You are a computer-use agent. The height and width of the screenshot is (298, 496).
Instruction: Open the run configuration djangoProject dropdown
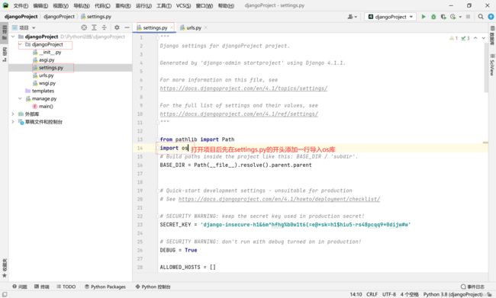[x=391, y=17]
